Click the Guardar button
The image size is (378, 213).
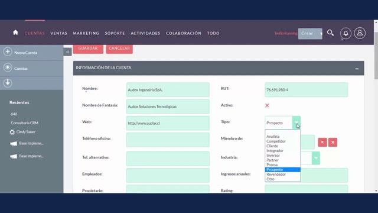[x=88, y=49]
